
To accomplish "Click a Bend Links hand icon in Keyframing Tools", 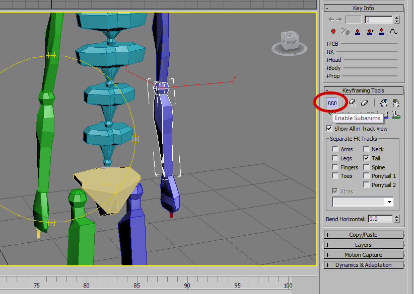I will [384, 103].
